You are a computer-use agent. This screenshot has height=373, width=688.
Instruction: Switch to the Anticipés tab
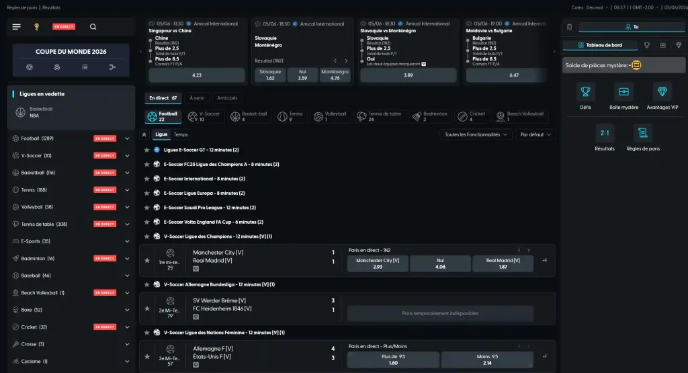click(x=227, y=98)
